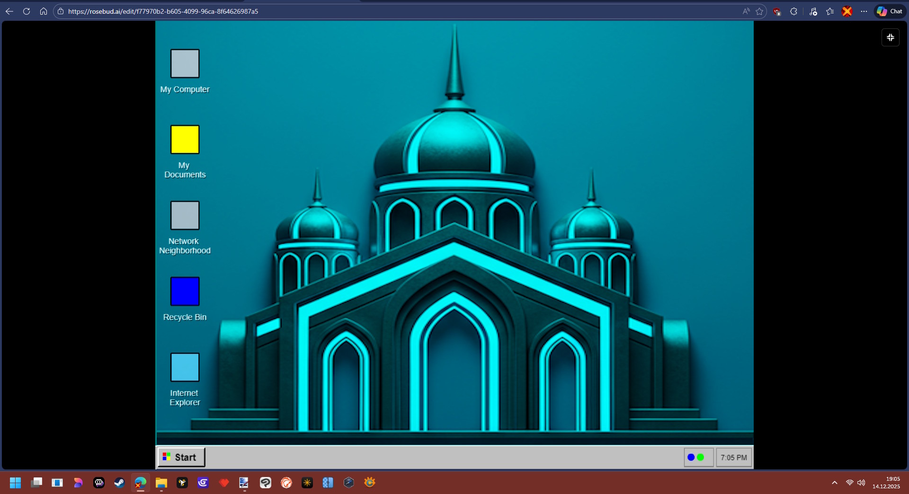Open the My Computer desktop icon
909x494 pixels.
click(x=185, y=63)
